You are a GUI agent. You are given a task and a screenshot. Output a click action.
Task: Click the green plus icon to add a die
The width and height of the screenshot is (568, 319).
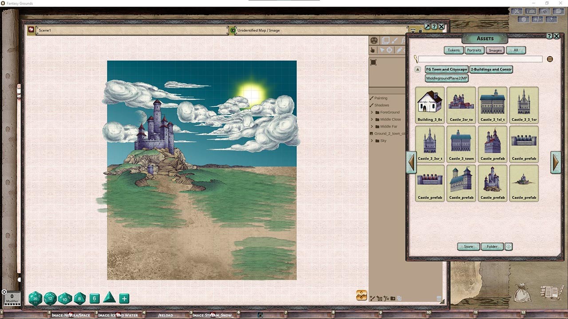tap(124, 299)
